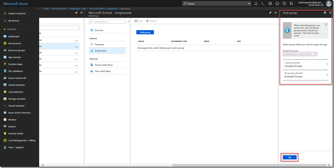The height and width of the screenshot is (168, 334).
Task: Select Properties in the Manage menu
Action: coord(99,44)
